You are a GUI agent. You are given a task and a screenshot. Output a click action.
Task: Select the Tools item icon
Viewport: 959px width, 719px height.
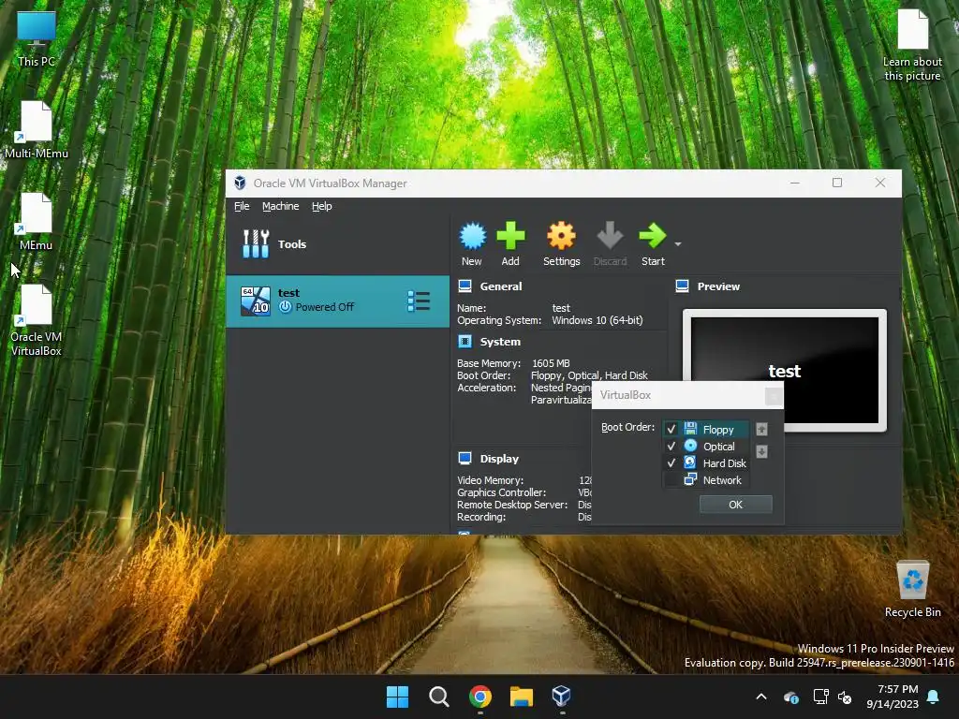256,244
